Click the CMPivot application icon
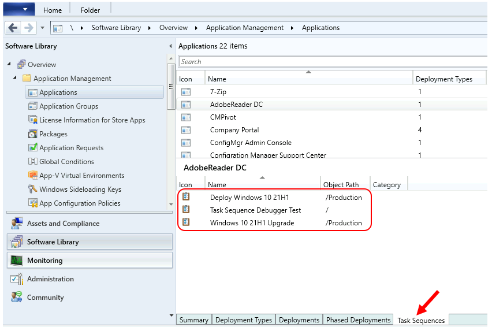Viewport: 492px width, 327px height. click(186, 117)
